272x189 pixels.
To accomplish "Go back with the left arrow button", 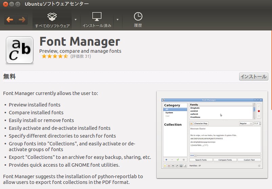I will (x=10, y=20).
